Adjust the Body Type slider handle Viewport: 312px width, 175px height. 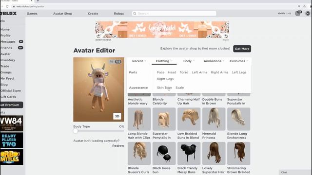[76, 131]
